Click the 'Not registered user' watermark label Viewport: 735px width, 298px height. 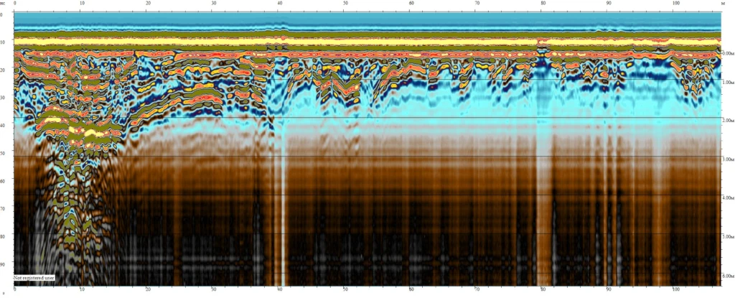pyautogui.click(x=34, y=276)
